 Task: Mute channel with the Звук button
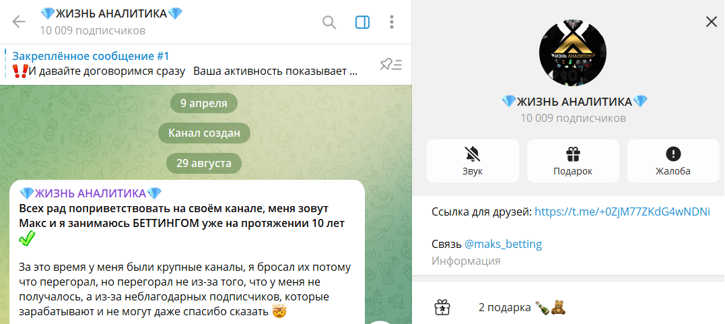pos(473,161)
